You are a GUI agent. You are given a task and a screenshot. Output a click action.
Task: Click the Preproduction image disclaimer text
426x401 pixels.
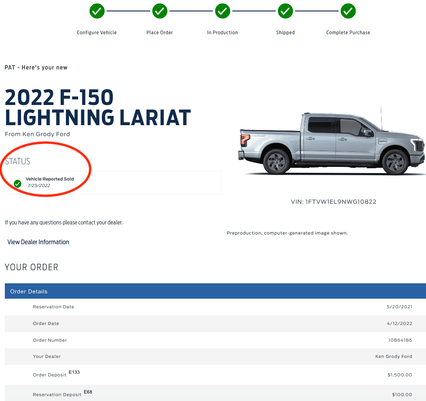pyautogui.click(x=287, y=233)
